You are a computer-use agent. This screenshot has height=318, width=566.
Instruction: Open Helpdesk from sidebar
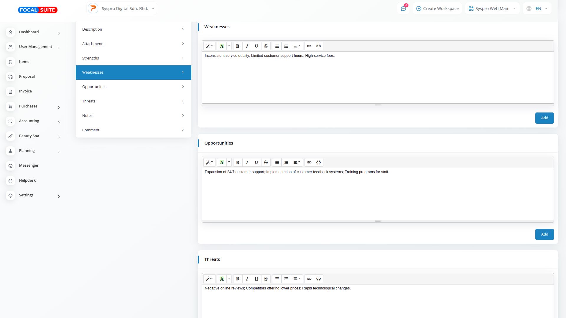pos(27,180)
